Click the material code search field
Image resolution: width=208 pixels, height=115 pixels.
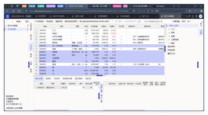[126, 21]
